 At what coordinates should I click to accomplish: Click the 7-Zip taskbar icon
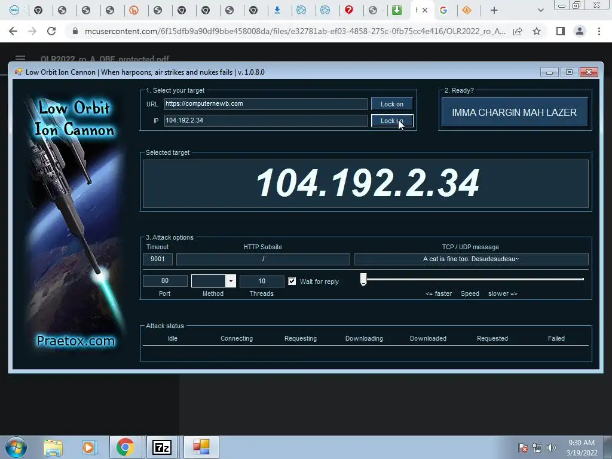(162, 447)
